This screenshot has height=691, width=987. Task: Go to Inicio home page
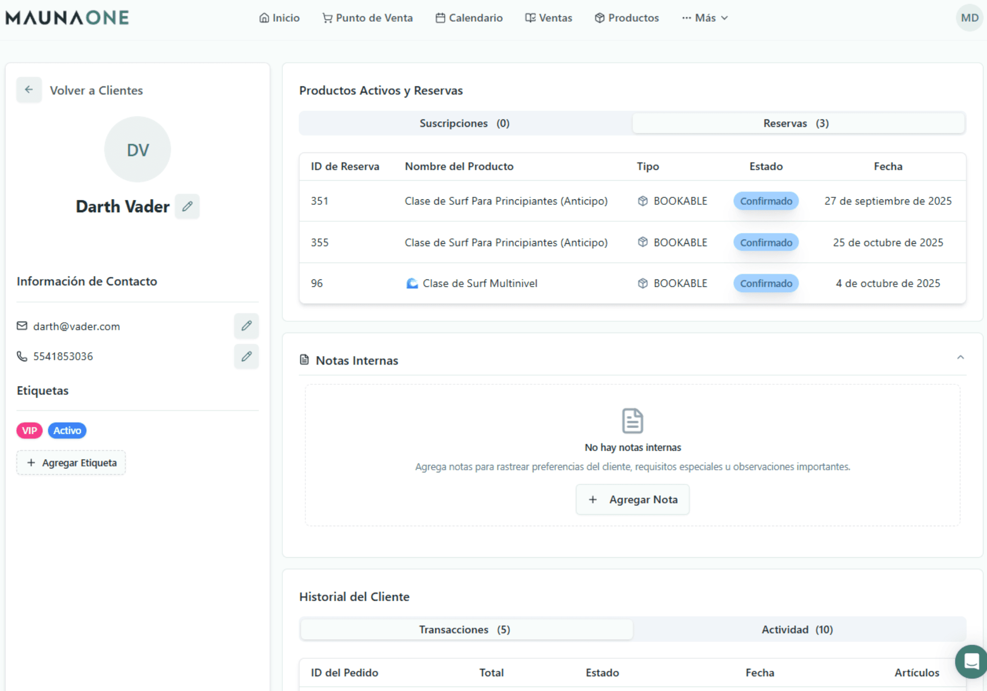click(279, 18)
